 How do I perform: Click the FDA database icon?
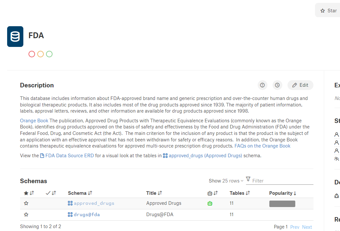pos(15,37)
